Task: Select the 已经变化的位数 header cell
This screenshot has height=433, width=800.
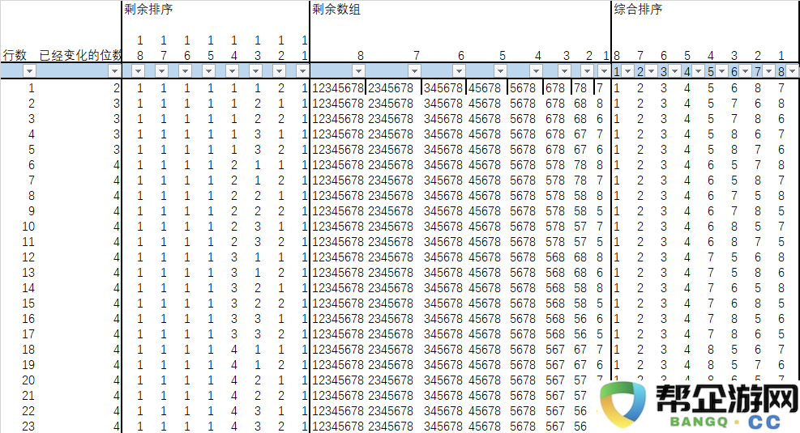Action: click(80, 55)
